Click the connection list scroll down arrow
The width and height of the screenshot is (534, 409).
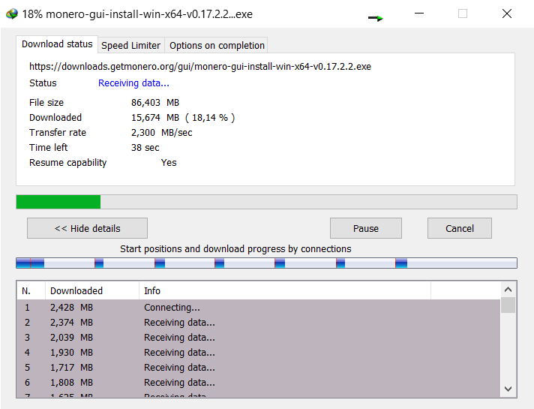508,389
